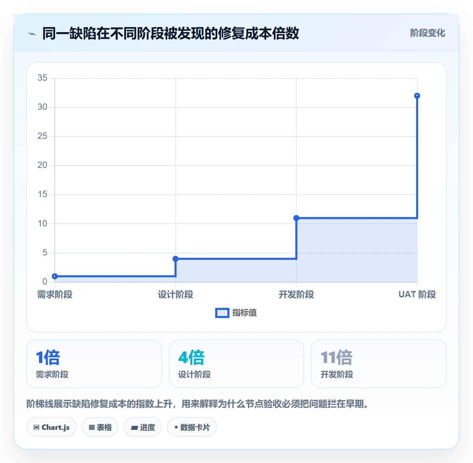Click the 1倍 value in the first stat card
Screen dimensions: 473x463
pos(48,358)
